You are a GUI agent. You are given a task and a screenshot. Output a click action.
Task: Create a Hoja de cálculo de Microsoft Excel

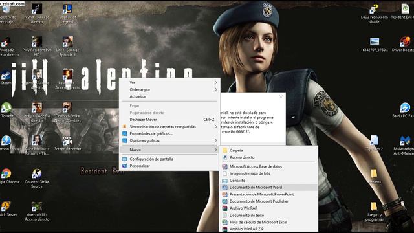tap(269, 222)
